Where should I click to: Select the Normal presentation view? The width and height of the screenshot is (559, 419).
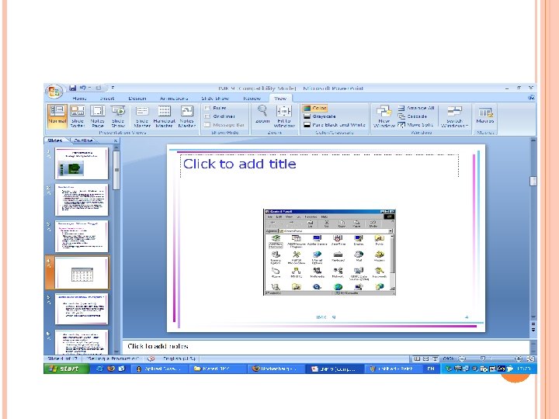click(x=57, y=116)
